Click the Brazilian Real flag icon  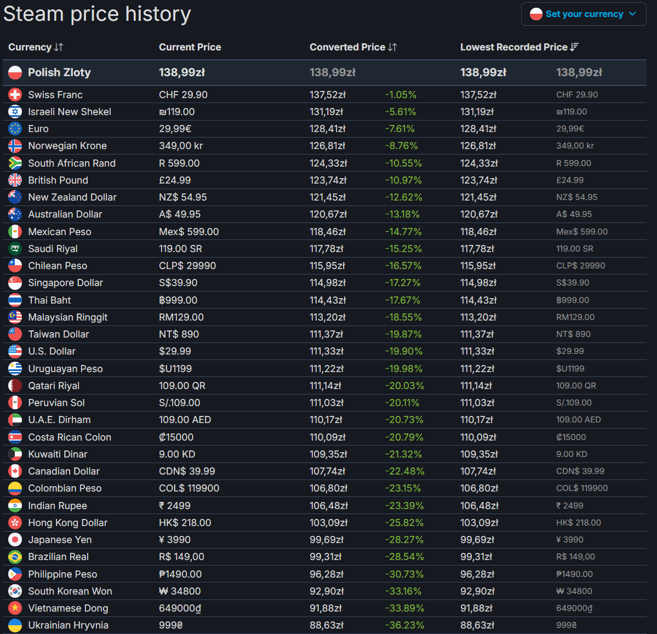click(x=15, y=557)
